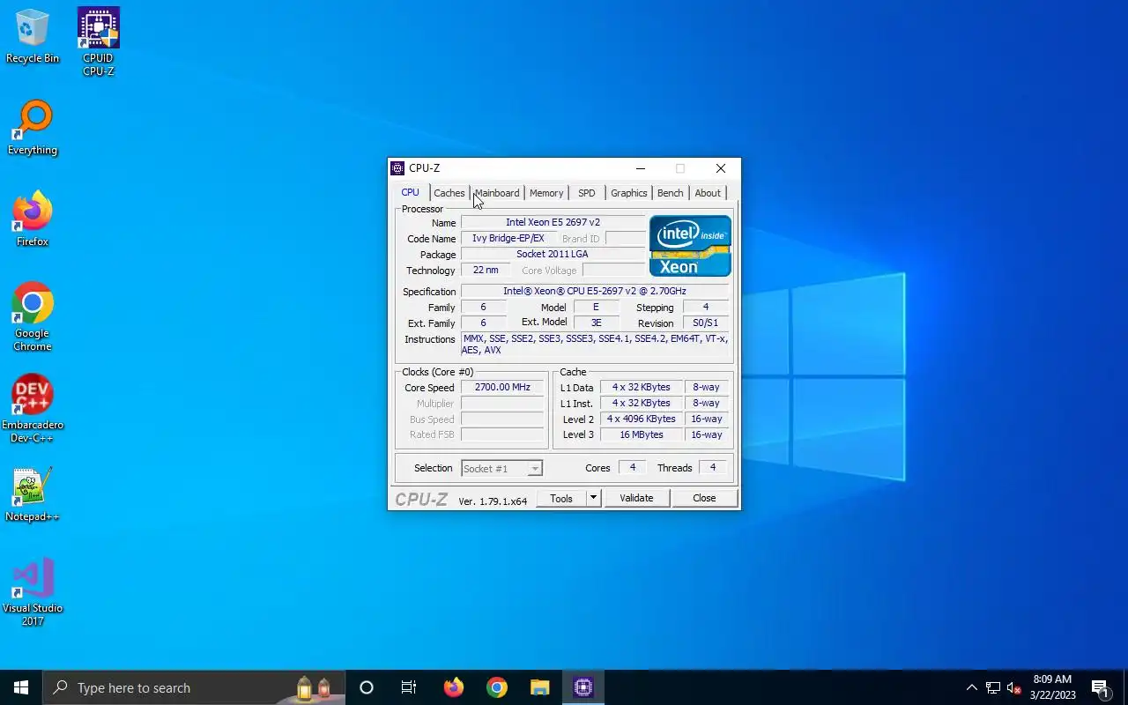Close the CPU-Z window with X
1128x705 pixels.
[x=721, y=168]
